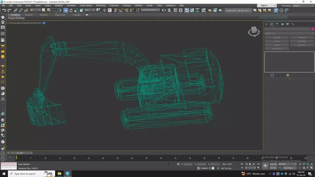Viewport: 315px width, 177px height.
Task: Toggle the Angle Snap button
Action: coord(121,10)
